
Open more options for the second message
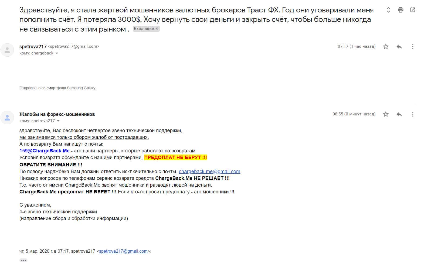click(413, 114)
